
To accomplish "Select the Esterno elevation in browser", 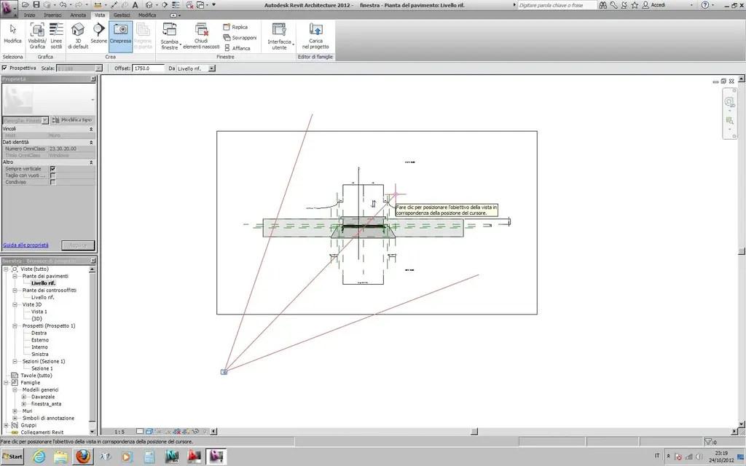I will coord(40,340).
